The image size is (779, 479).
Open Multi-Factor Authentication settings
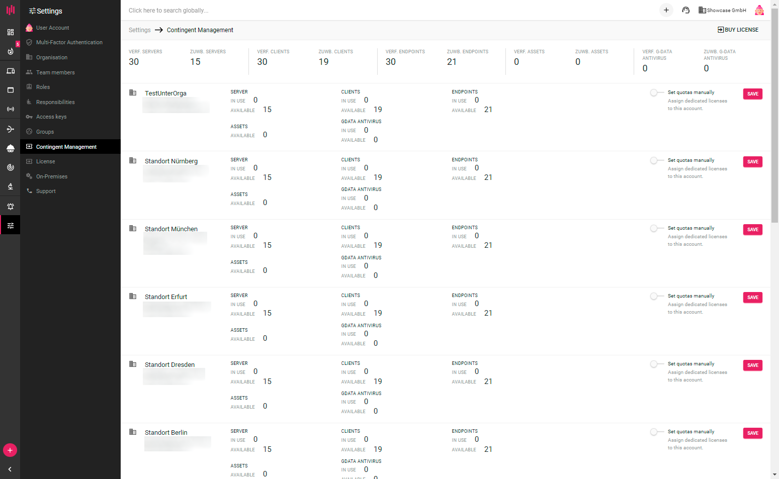point(69,42)
